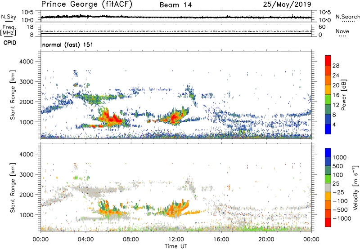Click the 'N.Search' legend label
Image resolution: width=360 pixels, height=249 pixels.
347,17
